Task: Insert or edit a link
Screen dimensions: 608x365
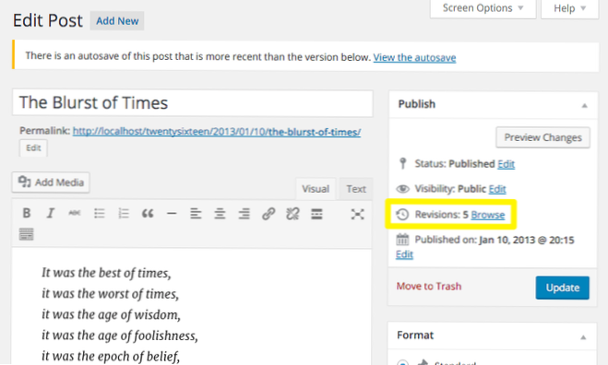Action: [268, 214]
